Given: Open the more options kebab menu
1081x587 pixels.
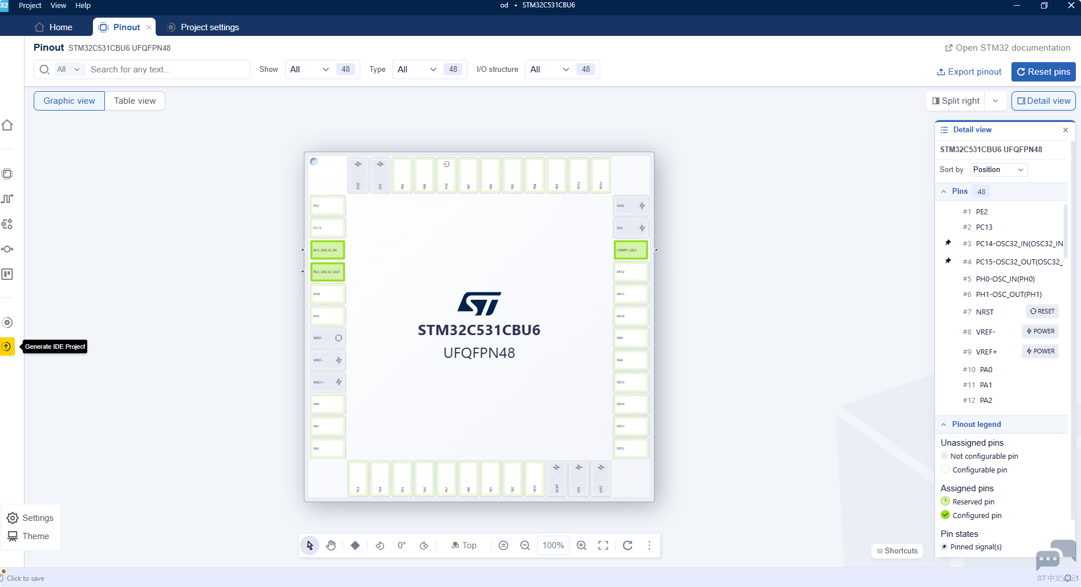Looking at the screenshot, I should tap(649, 545).
